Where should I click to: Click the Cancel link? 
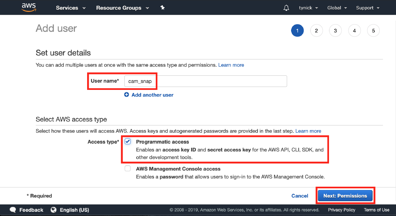point(300,196)
